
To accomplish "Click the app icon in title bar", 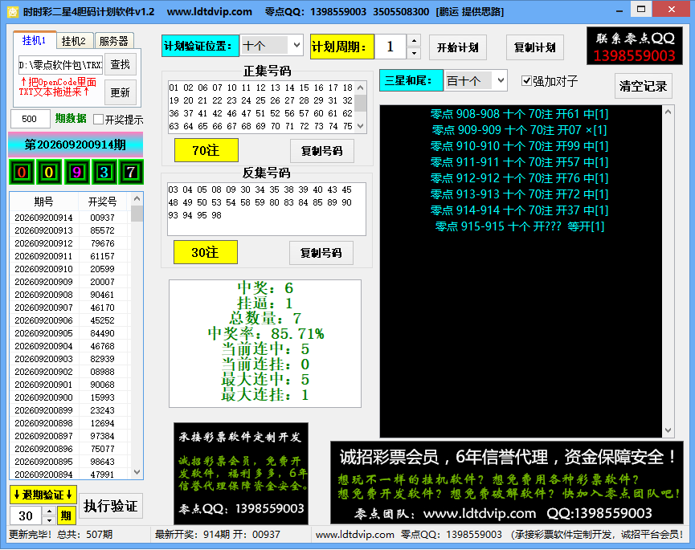I will tap(13, 11).
